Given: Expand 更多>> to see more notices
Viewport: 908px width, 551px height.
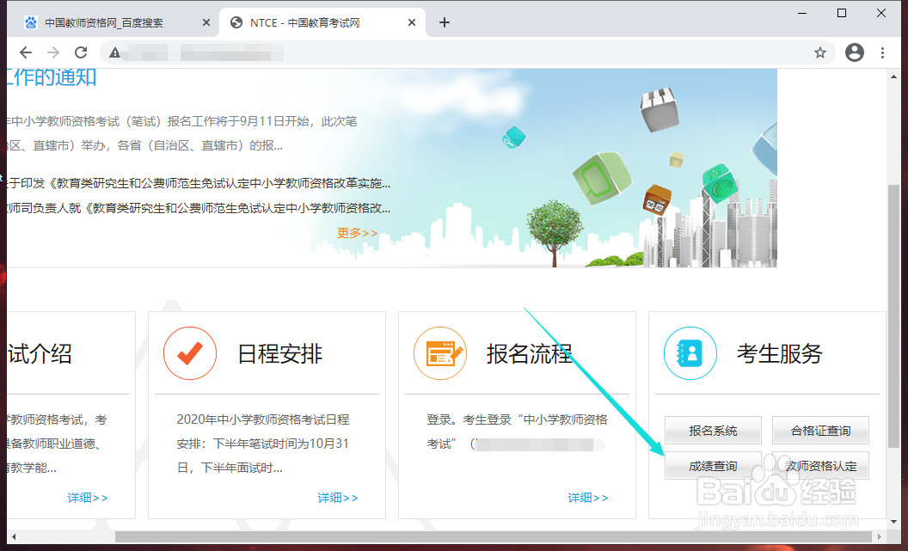Looking at the screenshot, I should [x=355, y=233].
